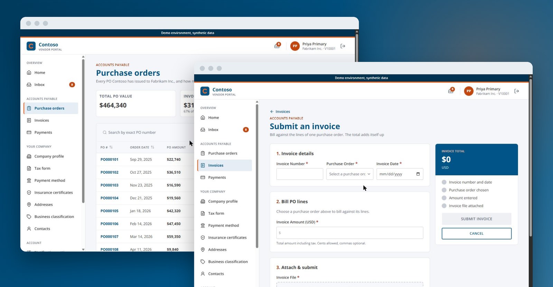Click the Invoice Amount (USD) input field
The width and height of the screenshot is (553, 287).
point(350,233)
